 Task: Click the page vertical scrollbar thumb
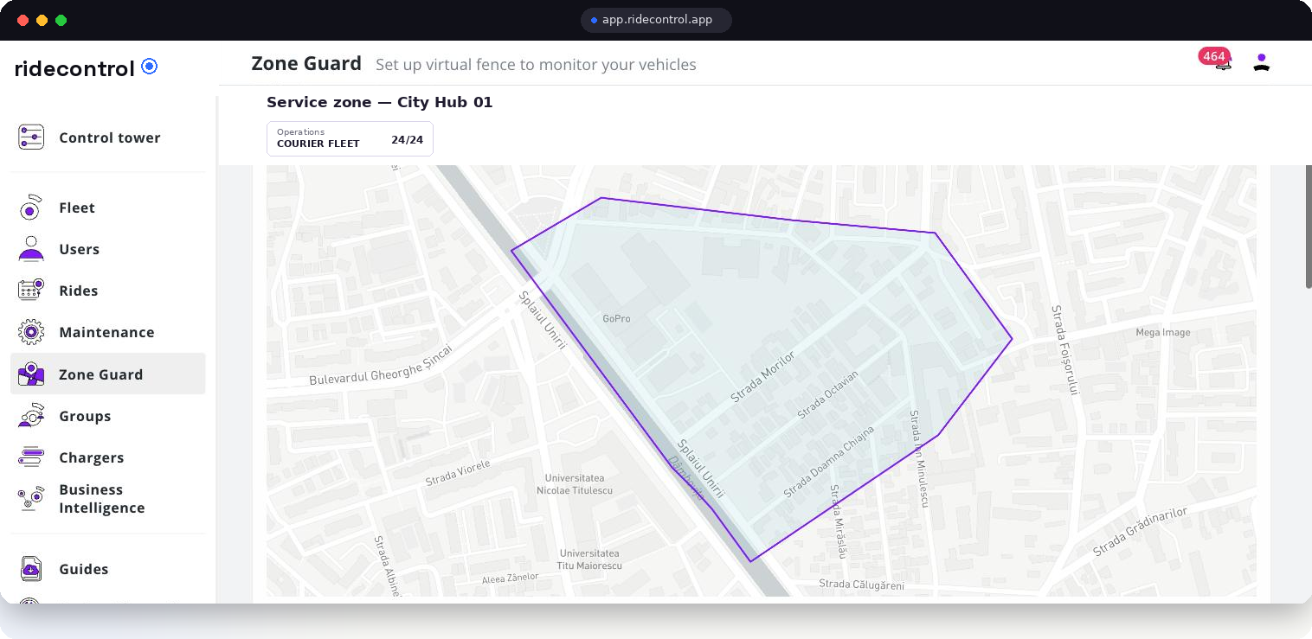click(1308, 225)
